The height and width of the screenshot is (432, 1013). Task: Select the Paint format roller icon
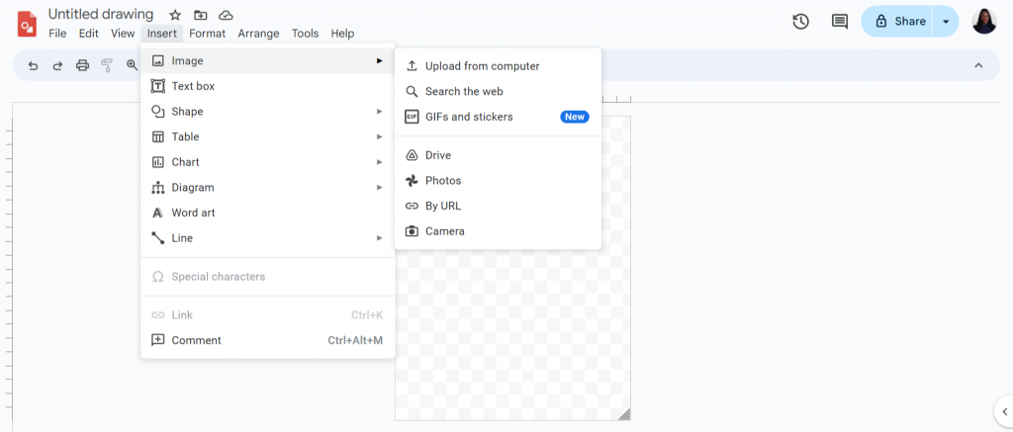point(107,65)
